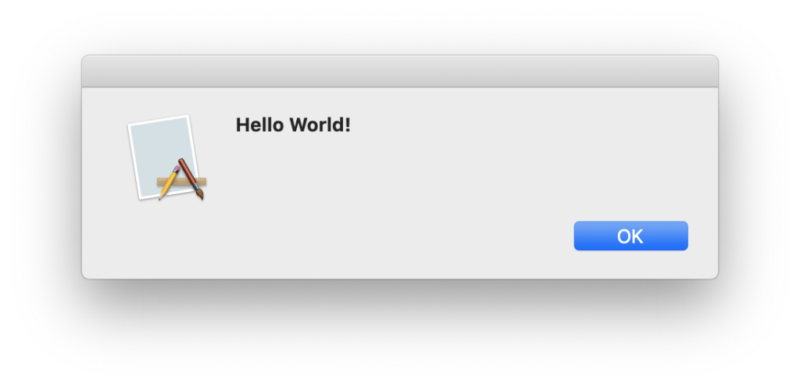Click the yellow pencil in the icon
The height and width of the screenshot is (387, 800).
coord(170,183)
